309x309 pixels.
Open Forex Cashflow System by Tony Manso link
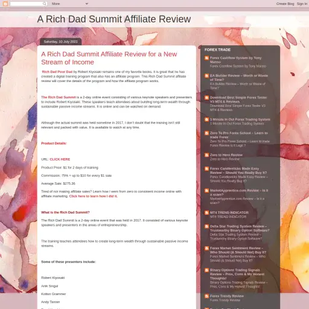pos(235,60)
